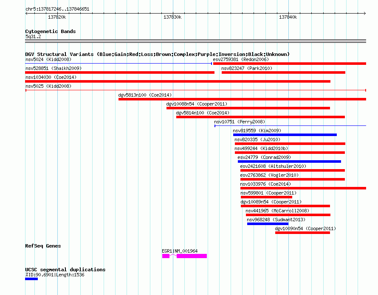This screenshot has height=295, width=378.
Task: Click the chr5:137817246..137846651 coordinate label
Action: [57, 9]
